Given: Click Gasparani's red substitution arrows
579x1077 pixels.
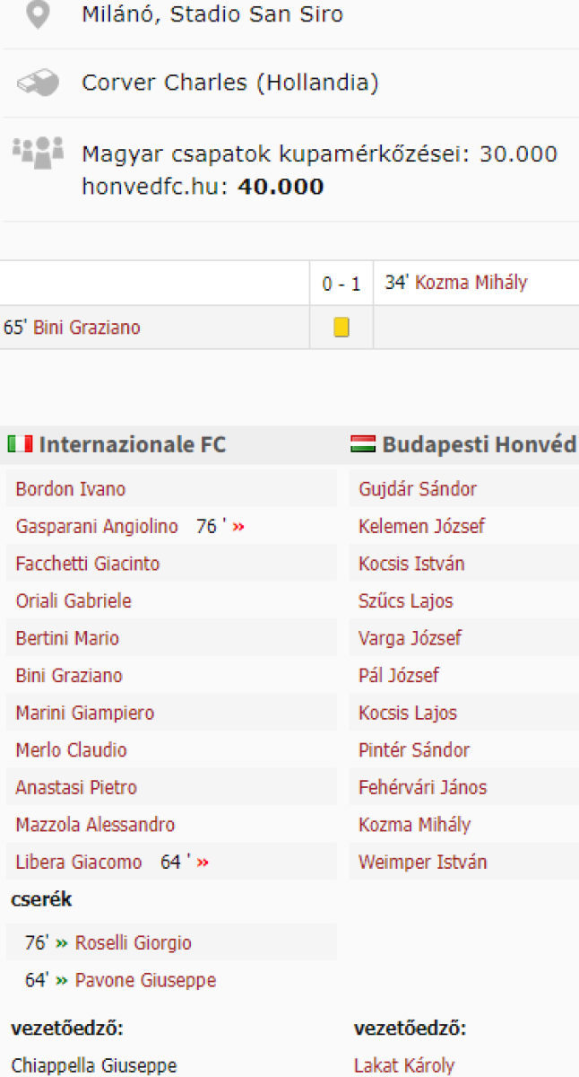Looking at the screenshot, I should (238, 527).
